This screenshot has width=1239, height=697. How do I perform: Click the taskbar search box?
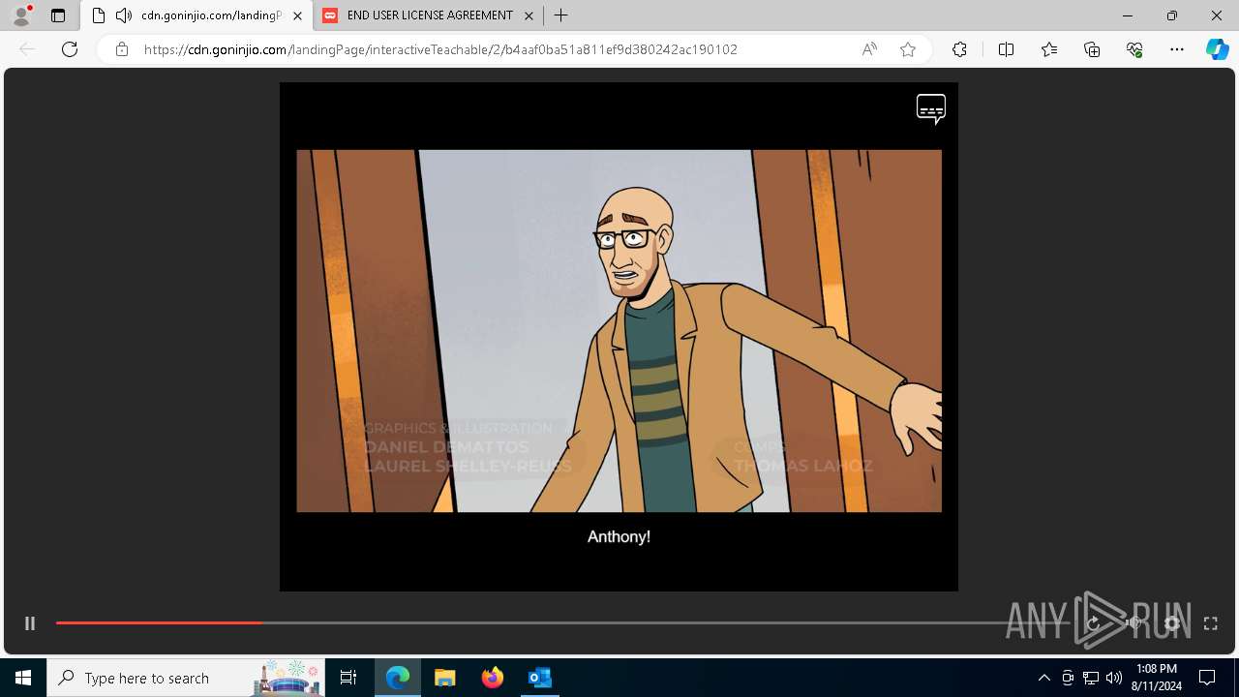pos(188,678)
